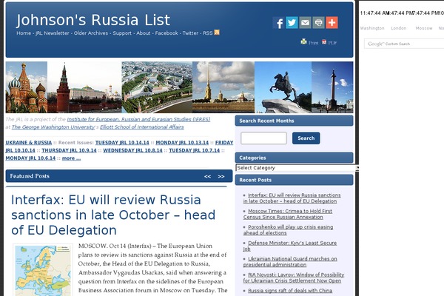Open Support navigation link
The width and height of the screenshot is (444, 296).
coord(122,33)
